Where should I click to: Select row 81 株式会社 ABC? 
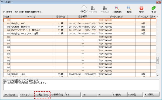point(80,24)
